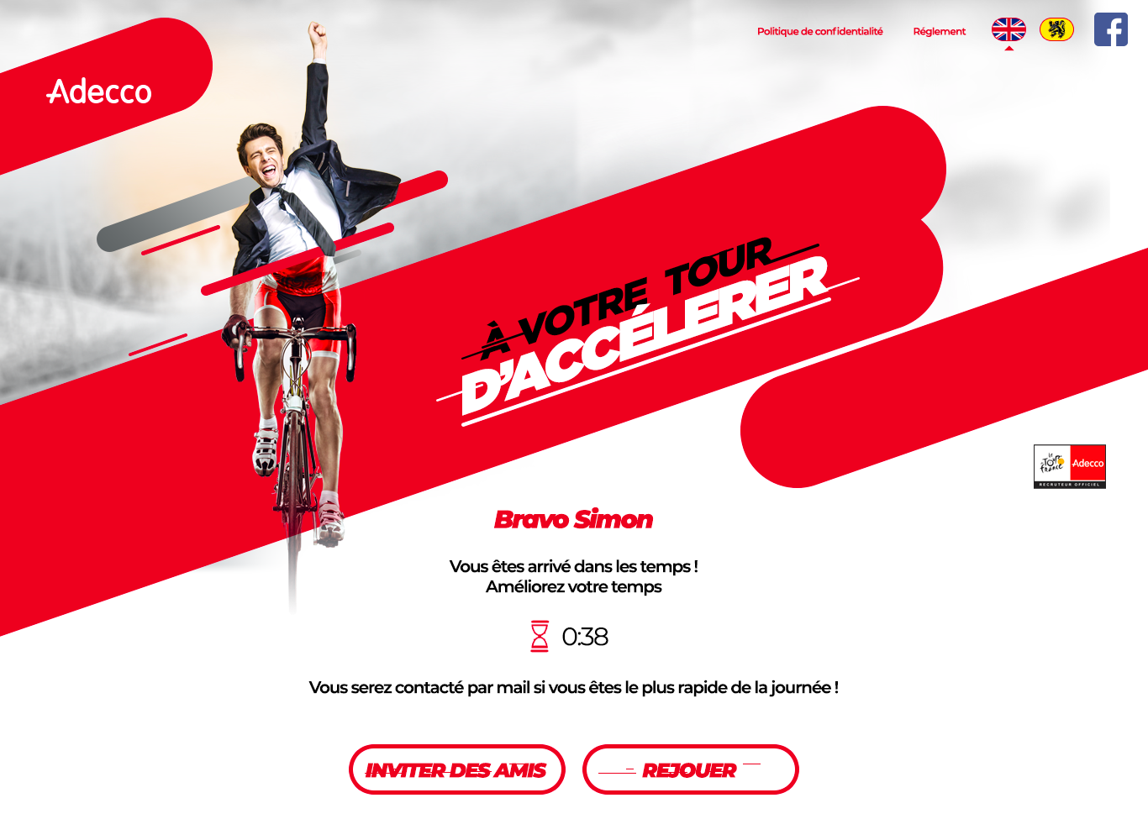Click the 'Vous serez contacté par mail' message
Viewport: 1148px width, 840px height.
[573, 687]
